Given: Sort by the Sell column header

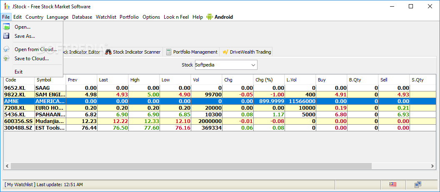Looking at the screenshot, I should (x=394, y=80).
